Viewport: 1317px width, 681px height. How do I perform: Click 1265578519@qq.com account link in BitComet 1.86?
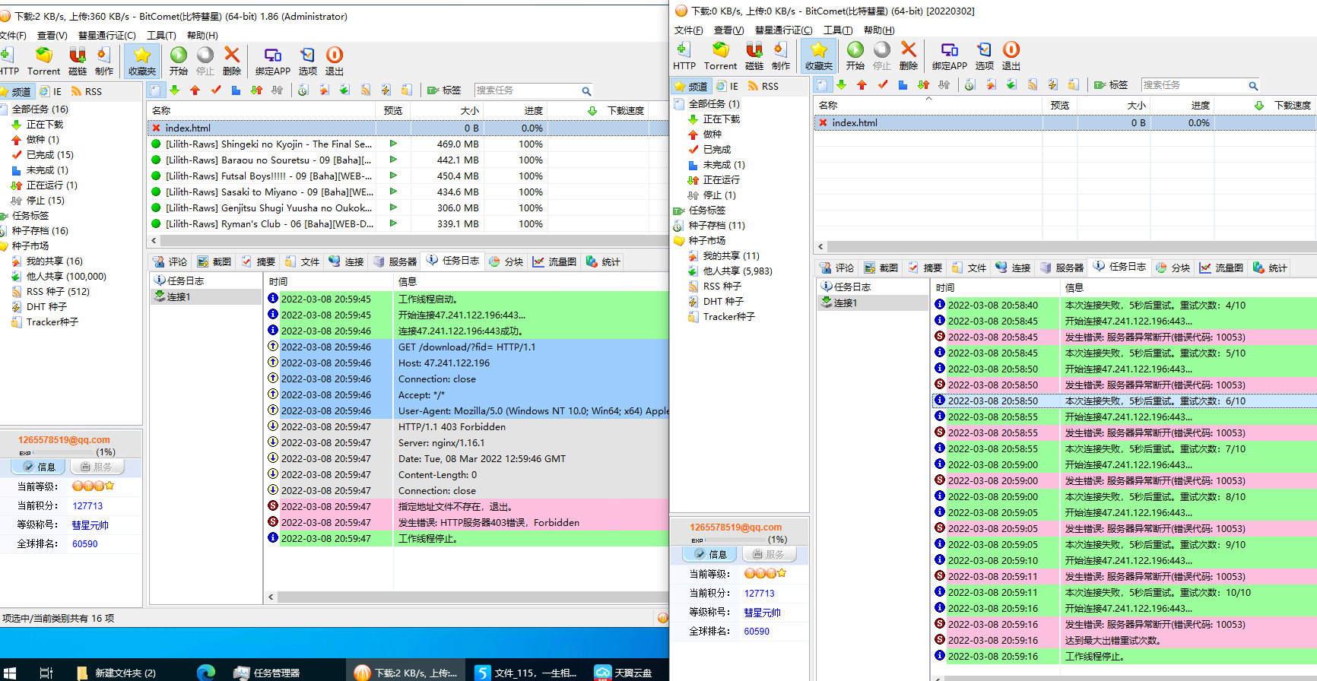click(64, 440)
